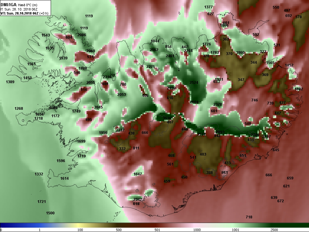Click the 100 tick on the color scale
The width and height of the screenshot is (309, 232).
pos(80,230)
